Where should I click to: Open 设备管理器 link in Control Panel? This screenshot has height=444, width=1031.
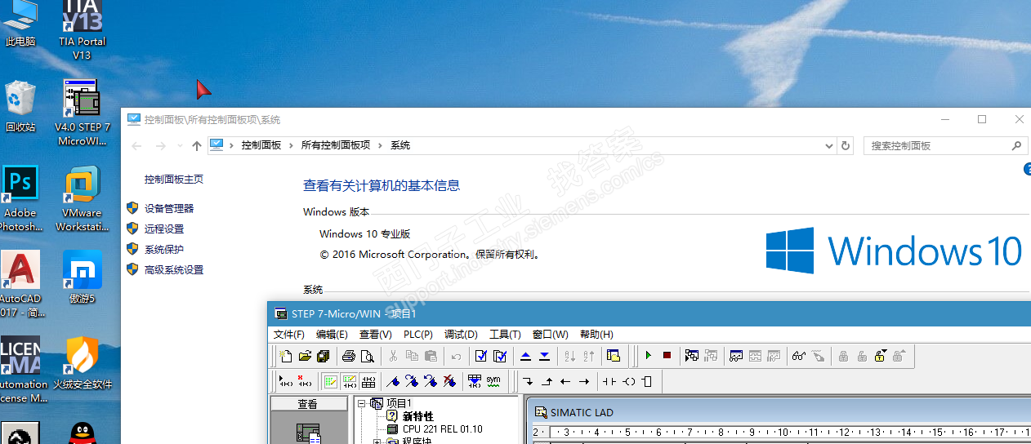(169, 209)
